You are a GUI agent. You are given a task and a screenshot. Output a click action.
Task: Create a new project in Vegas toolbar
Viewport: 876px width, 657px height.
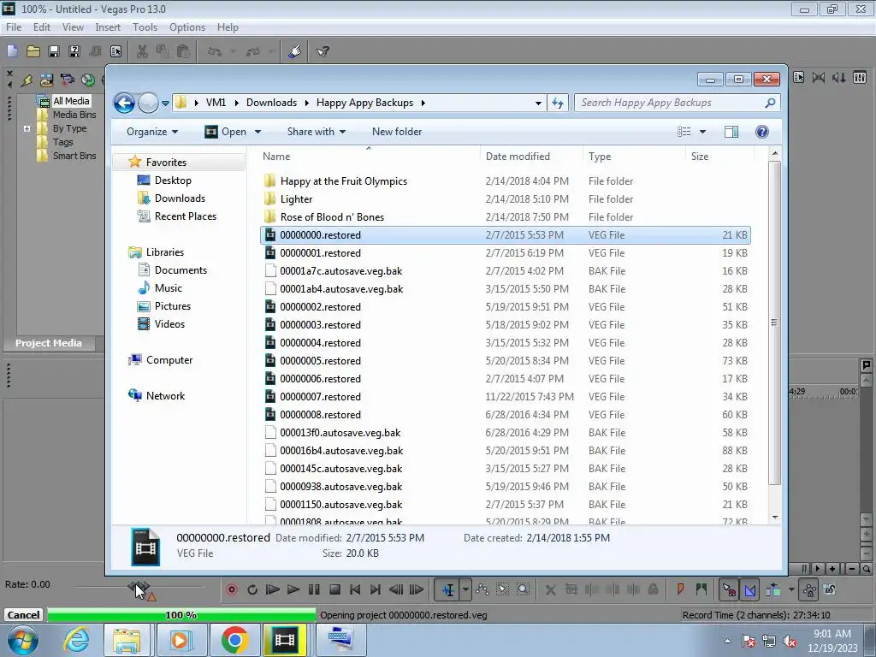[x=12, y=51]
